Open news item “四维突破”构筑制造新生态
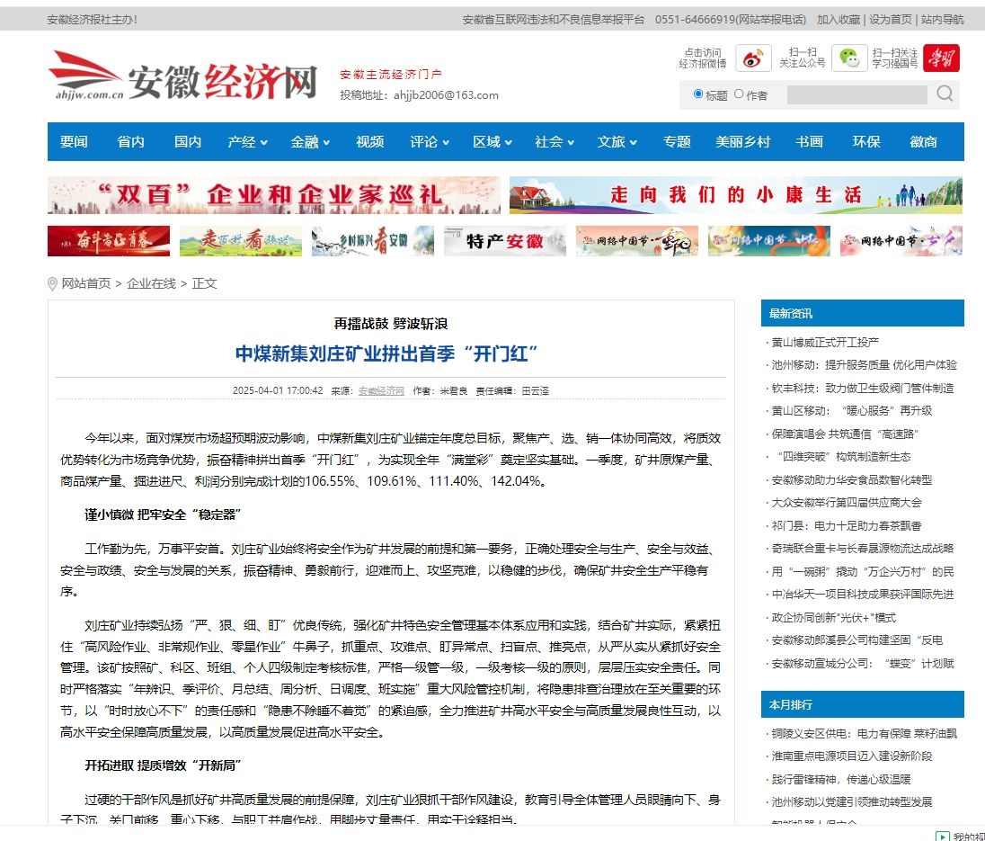985x841 pixels. point(844,457)
